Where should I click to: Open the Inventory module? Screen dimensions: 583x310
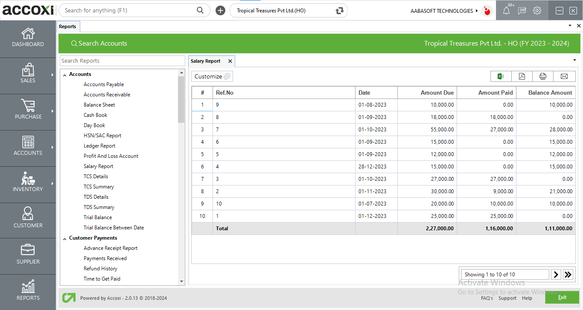click(28, 184)
